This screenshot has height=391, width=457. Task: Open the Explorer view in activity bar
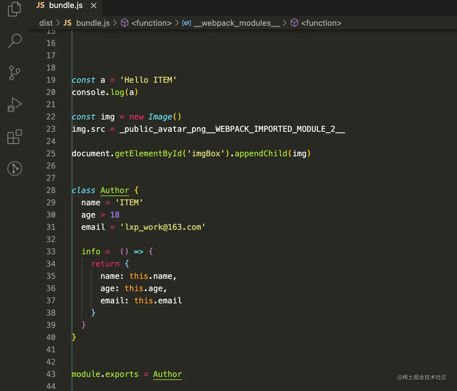click(x=14, y=9)
